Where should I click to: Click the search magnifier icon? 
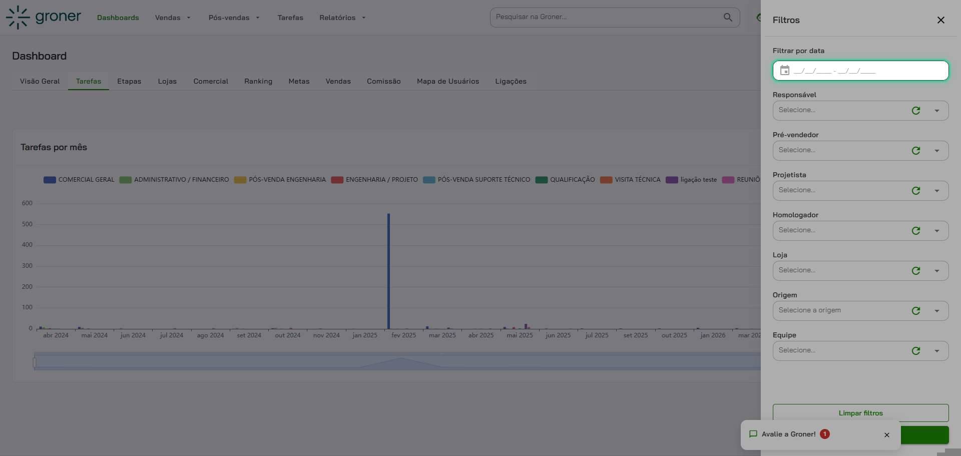tap(728, 18)
